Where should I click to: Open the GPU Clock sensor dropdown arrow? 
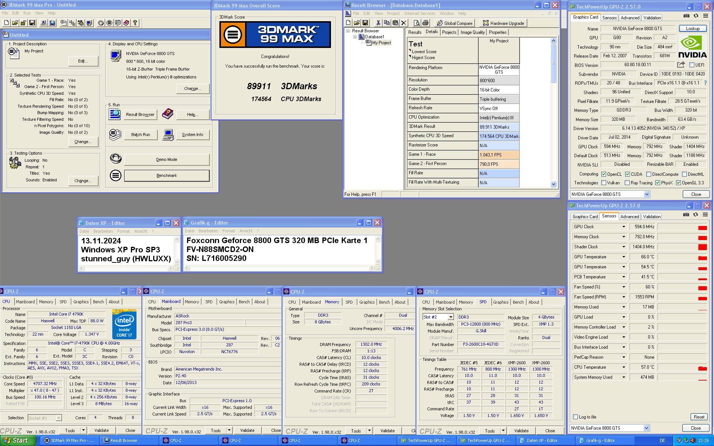point(624,227)
